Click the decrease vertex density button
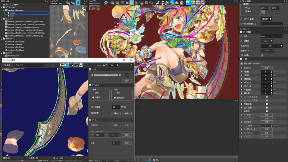 tap(127, 113)
